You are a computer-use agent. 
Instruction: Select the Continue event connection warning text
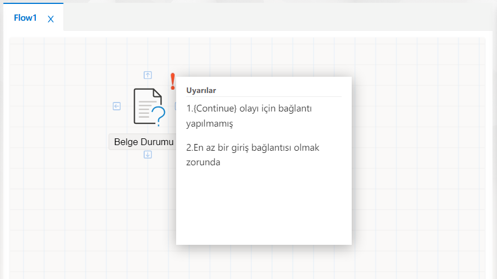point(249,115)
